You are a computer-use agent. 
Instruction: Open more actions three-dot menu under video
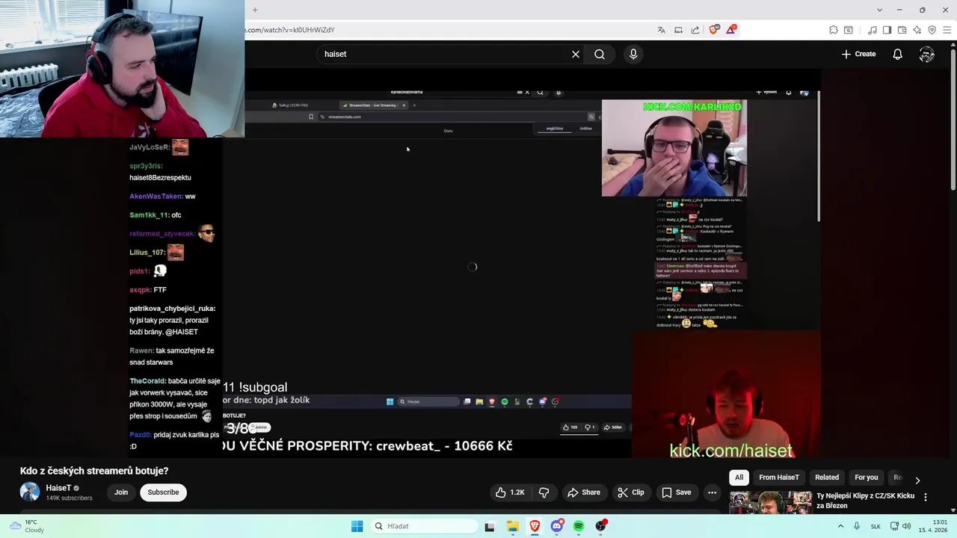712,492
